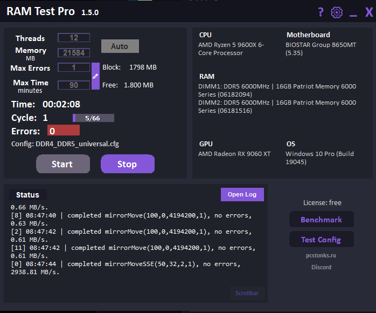Click the AMD Radeon RX 9060 XT text

pos(234,154)
